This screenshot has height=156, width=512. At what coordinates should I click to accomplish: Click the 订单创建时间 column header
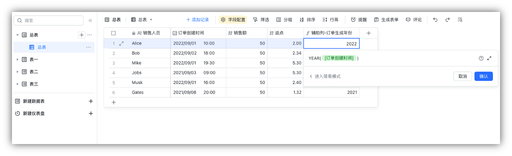pos(198,33)
